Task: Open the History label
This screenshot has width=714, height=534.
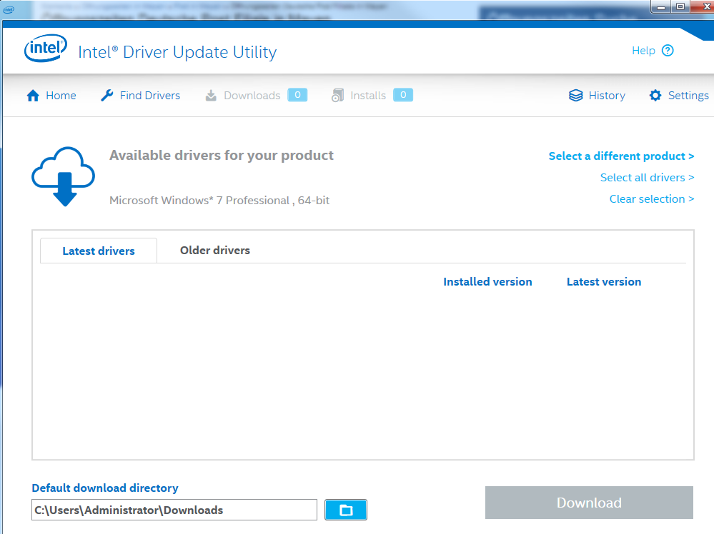Action: pos(607,96)
